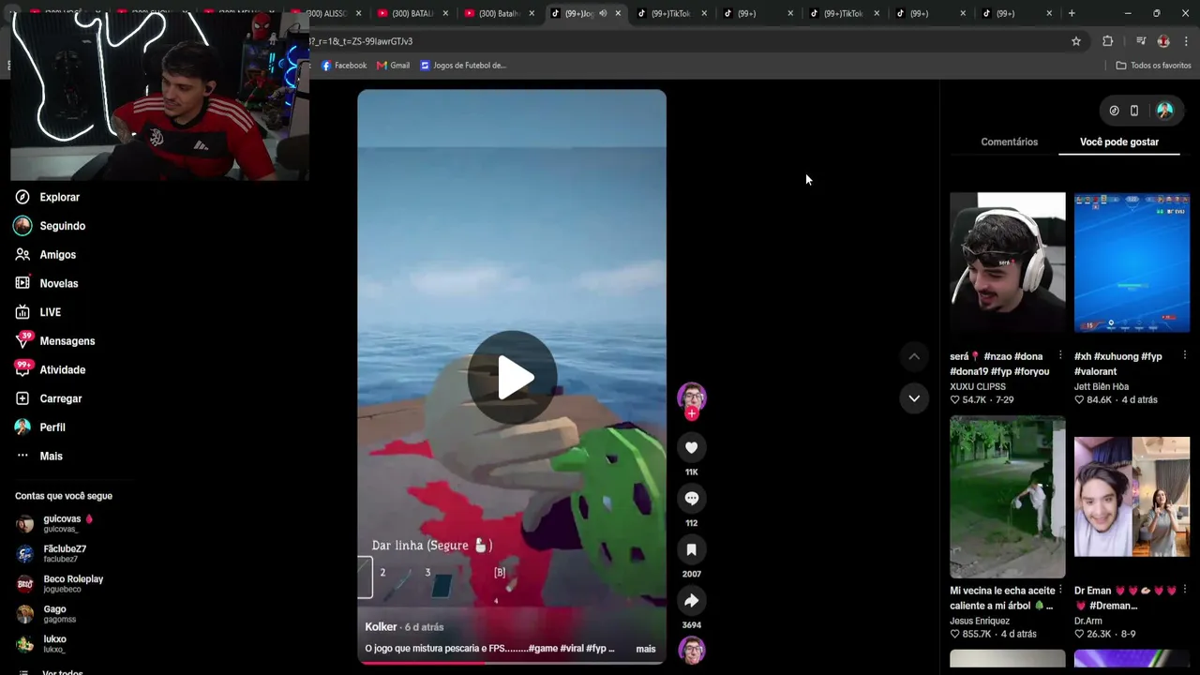Open options for the Jett Biên Hòa video
Viewport: 1200px width, 675px height.
[x=1185, y=355]
